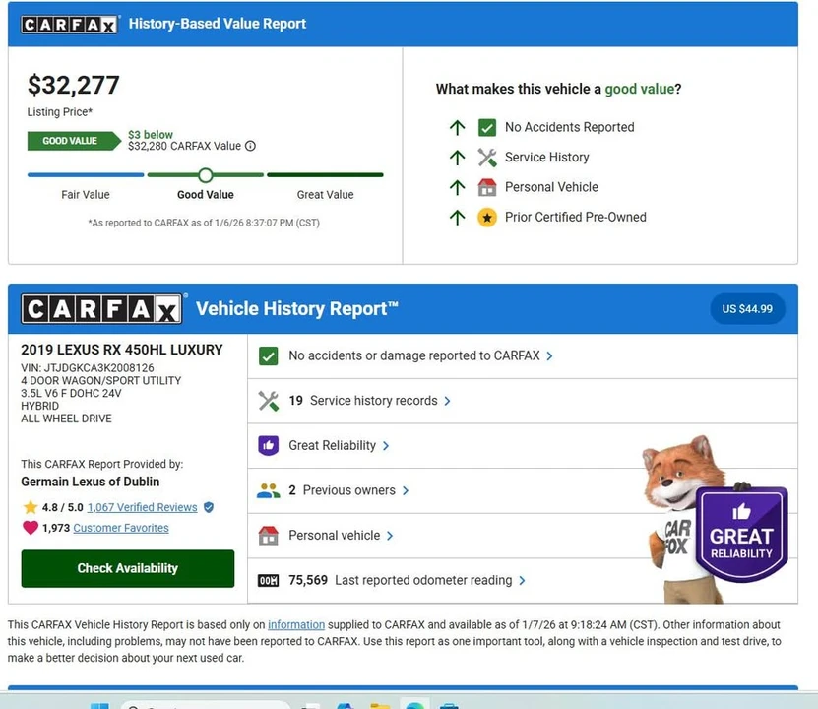Screen dimensions: 818x709
Task: Open the Customer Favorites link
Action: tap(121, 528)
